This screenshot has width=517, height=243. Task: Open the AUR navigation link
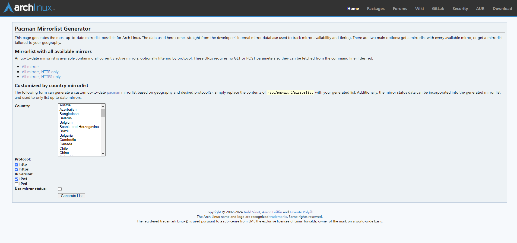480,9
